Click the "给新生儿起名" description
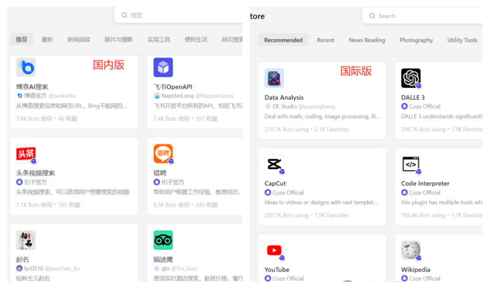The image size is (486, 282). (x=33, y=278)
